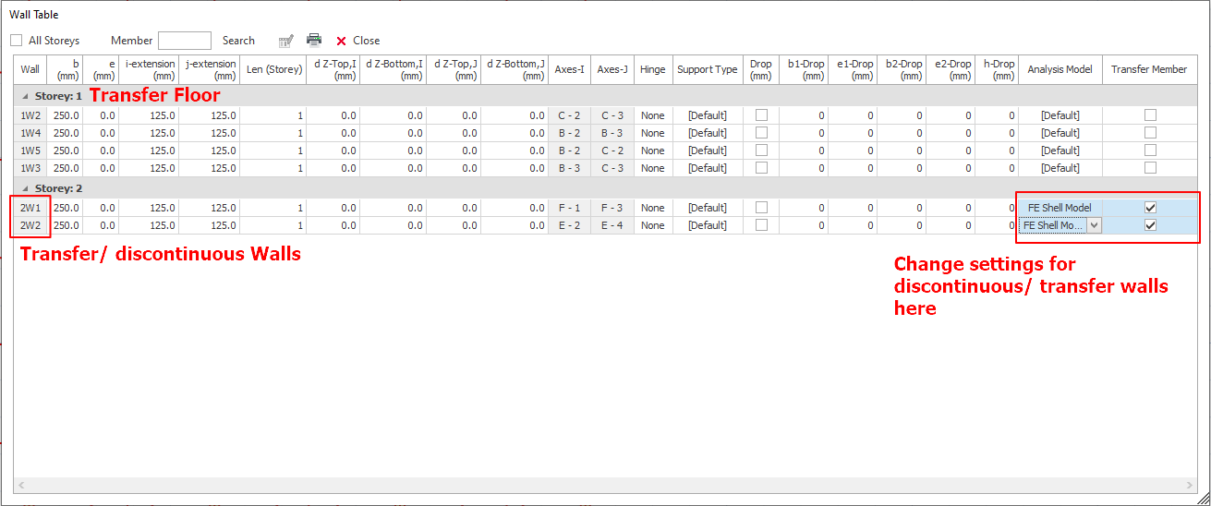
Task: Click the print table icon
Action: click(x=314, y=41)
